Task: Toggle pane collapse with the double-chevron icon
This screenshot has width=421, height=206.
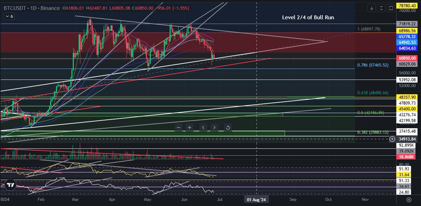Action: click(381, 8)
